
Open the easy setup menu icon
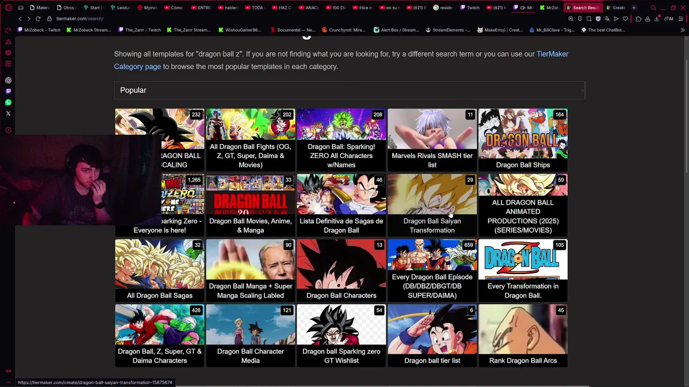click(680, 19)
